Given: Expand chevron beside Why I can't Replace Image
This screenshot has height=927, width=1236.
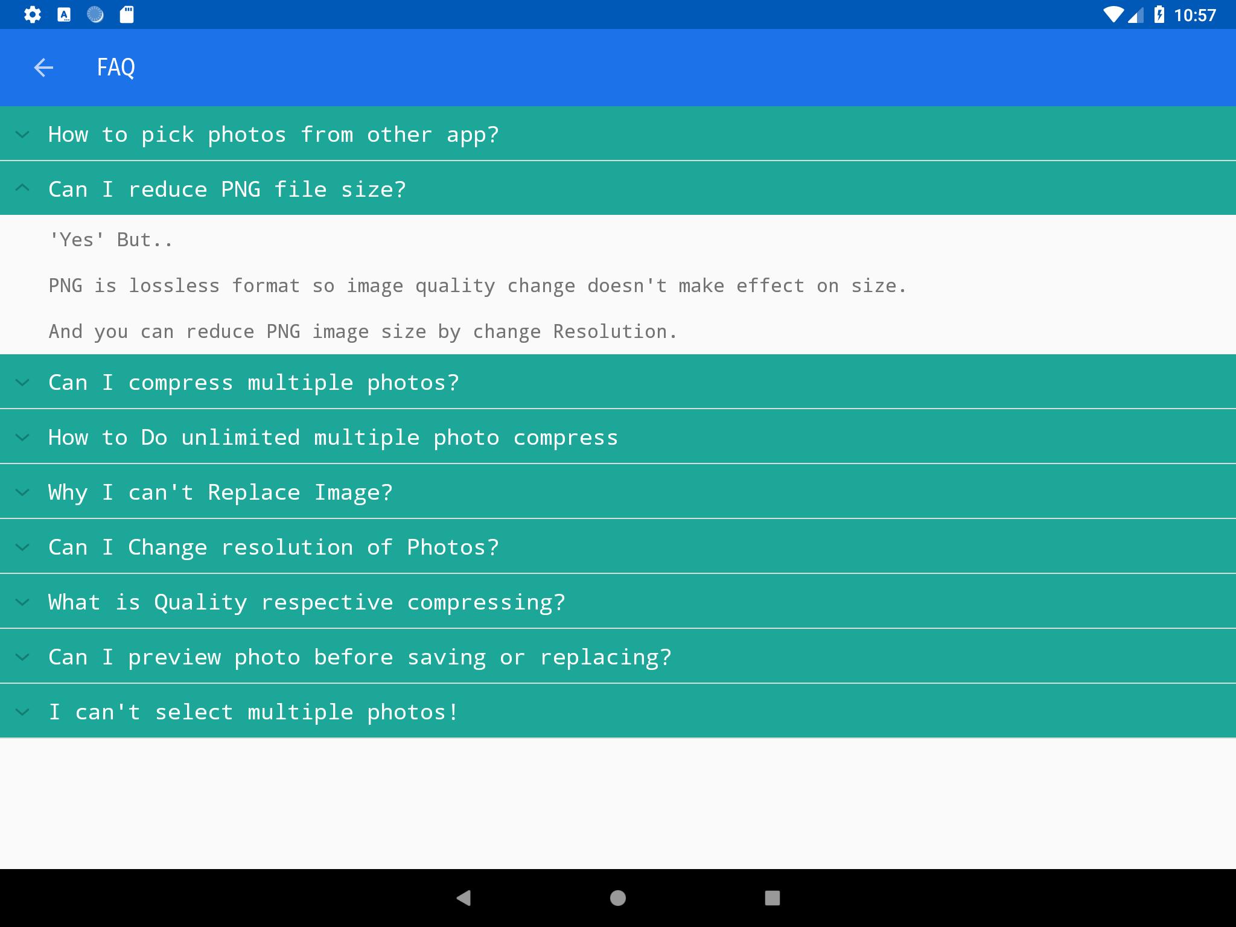Looking at the screenshot, I should (x=22, y=492).
